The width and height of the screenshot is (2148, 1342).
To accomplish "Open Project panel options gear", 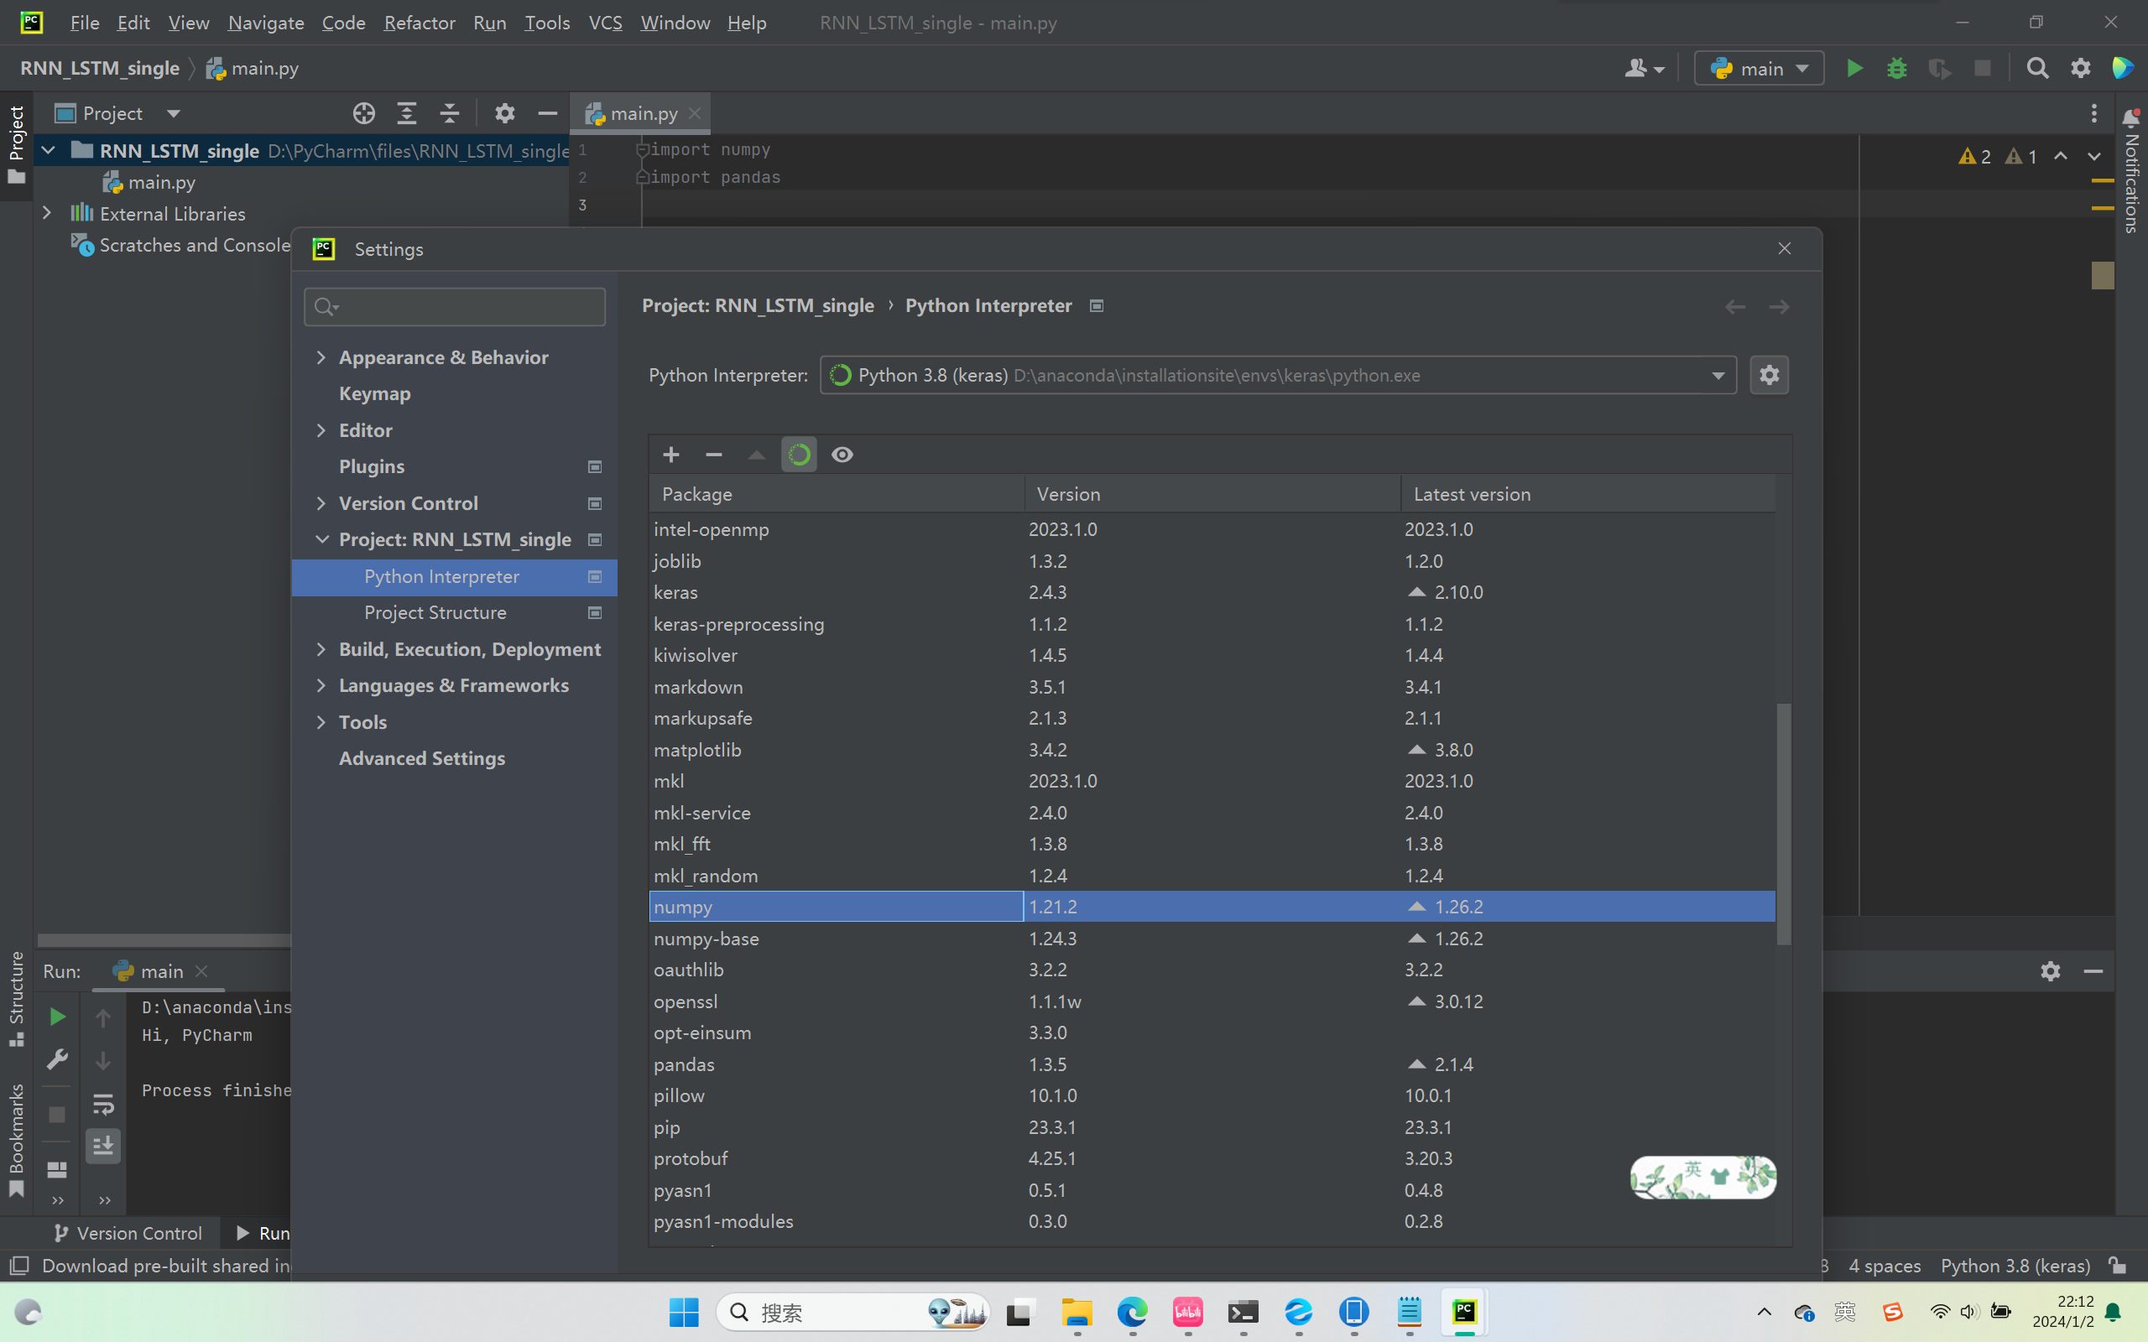I will 505,113.
